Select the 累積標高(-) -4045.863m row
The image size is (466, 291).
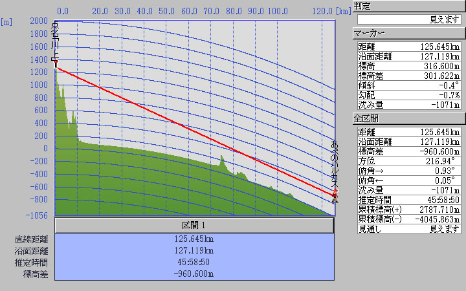(x=409, y=219)
